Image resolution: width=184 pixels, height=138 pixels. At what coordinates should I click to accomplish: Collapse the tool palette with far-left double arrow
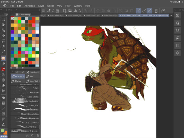point(1,10)
